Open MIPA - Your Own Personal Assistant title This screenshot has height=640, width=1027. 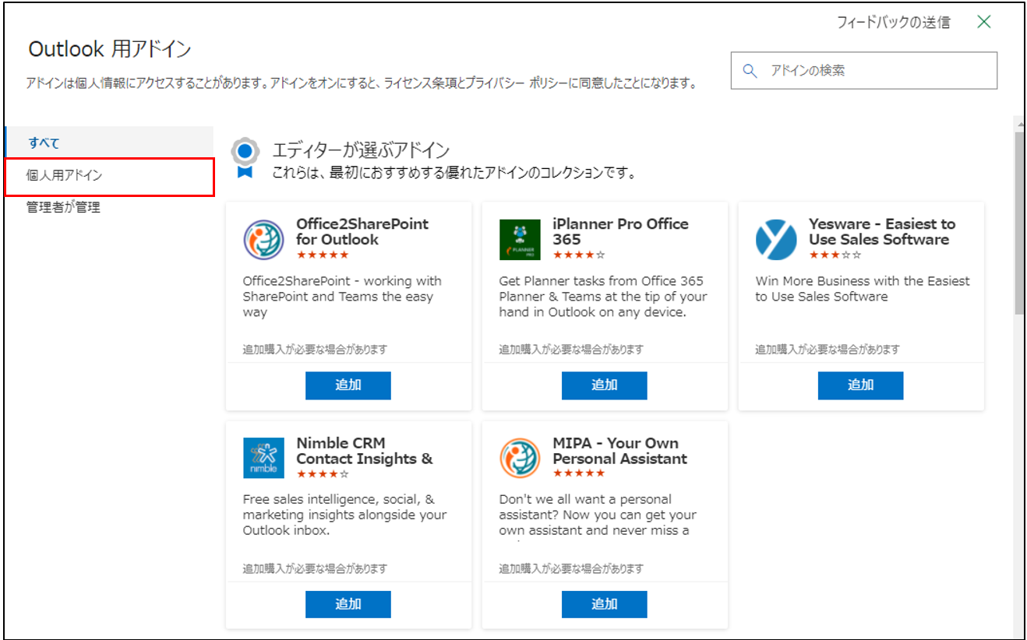pos(619,451)
